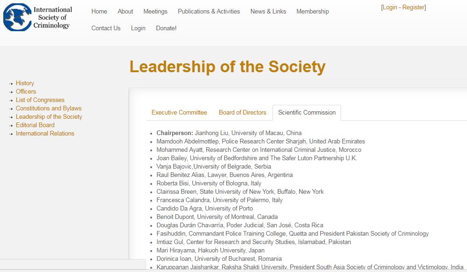The width and height of the screenshot is (467, 272).
Task: Click the Joan Bailey list entry
Action: [257, 158]
